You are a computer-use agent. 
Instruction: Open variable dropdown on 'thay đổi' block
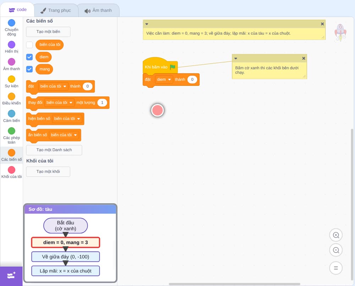[60, 103]
